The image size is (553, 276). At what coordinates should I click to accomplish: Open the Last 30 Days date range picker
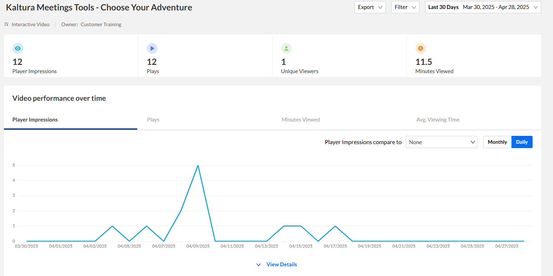(483, 7)
